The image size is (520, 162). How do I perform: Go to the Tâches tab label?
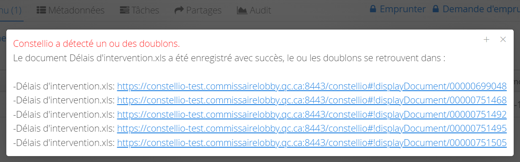click(x=145, y=10)
